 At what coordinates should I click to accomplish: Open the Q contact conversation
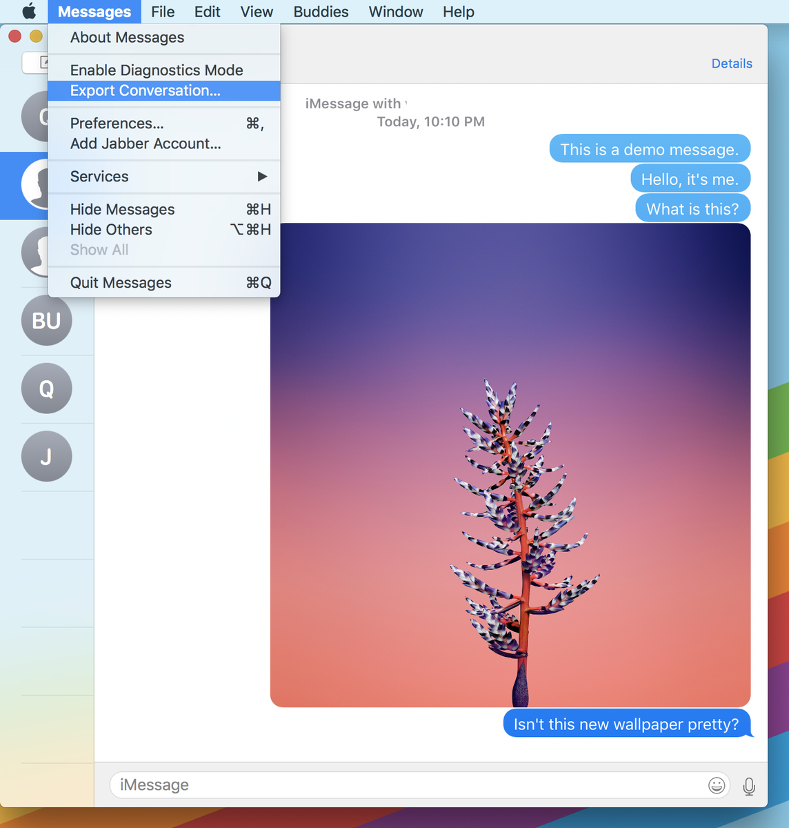[46, 388]
